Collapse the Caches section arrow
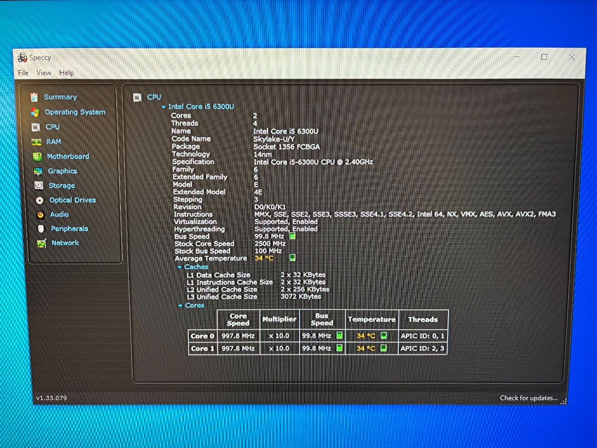This screenshot has width=597, height=448. click(179, 267)
